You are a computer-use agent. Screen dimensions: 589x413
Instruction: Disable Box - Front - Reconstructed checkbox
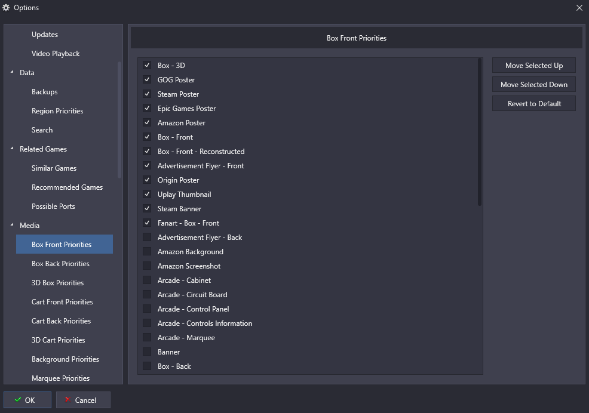(x=147, y=152)
